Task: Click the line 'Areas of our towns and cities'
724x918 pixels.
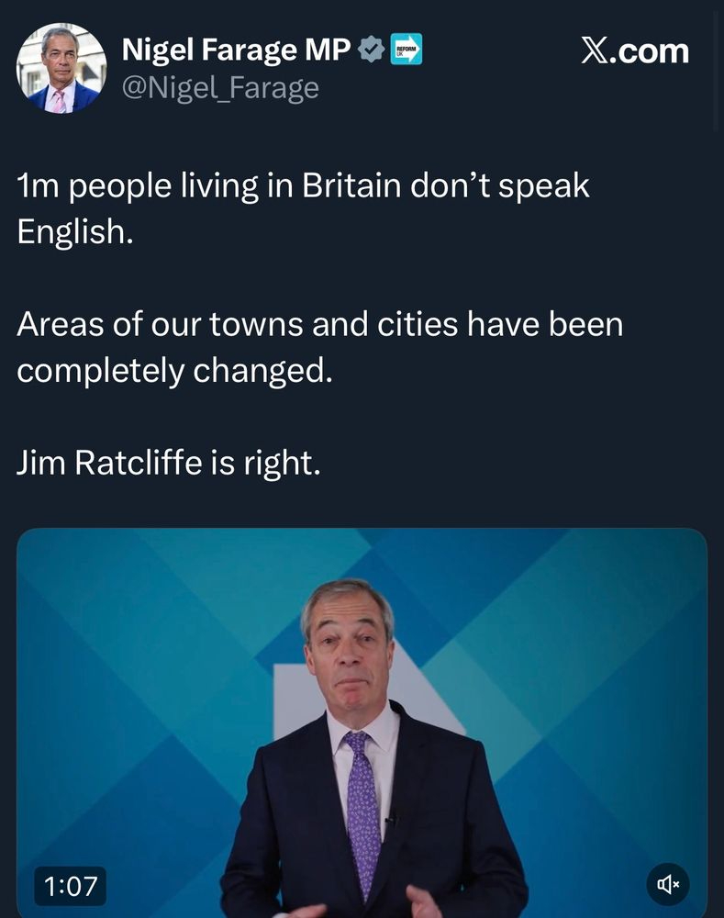Action: pos(319,325)
